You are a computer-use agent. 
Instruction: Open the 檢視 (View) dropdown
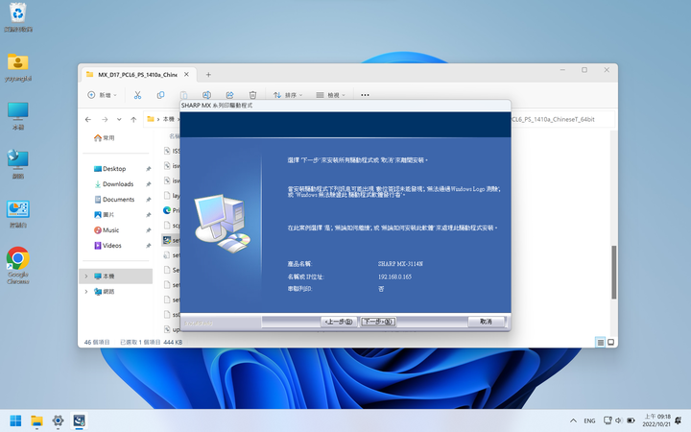[x=330, y=95]
